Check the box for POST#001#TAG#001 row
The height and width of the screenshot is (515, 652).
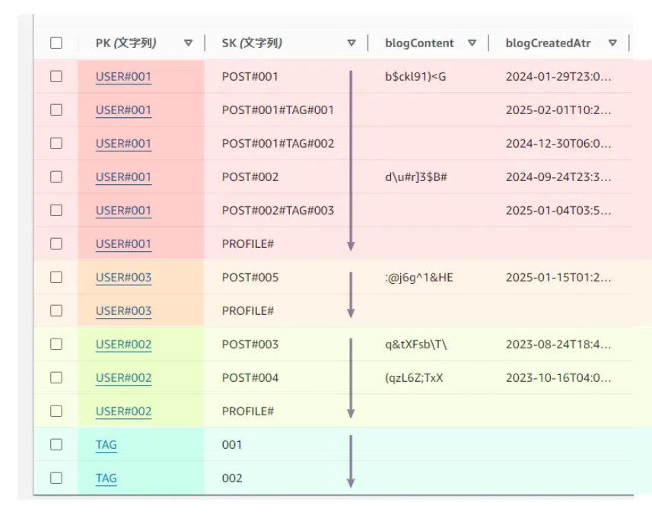(56, 110)
